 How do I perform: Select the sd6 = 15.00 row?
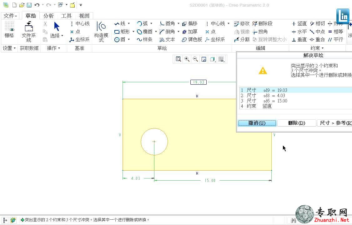[x=296, y=101]
